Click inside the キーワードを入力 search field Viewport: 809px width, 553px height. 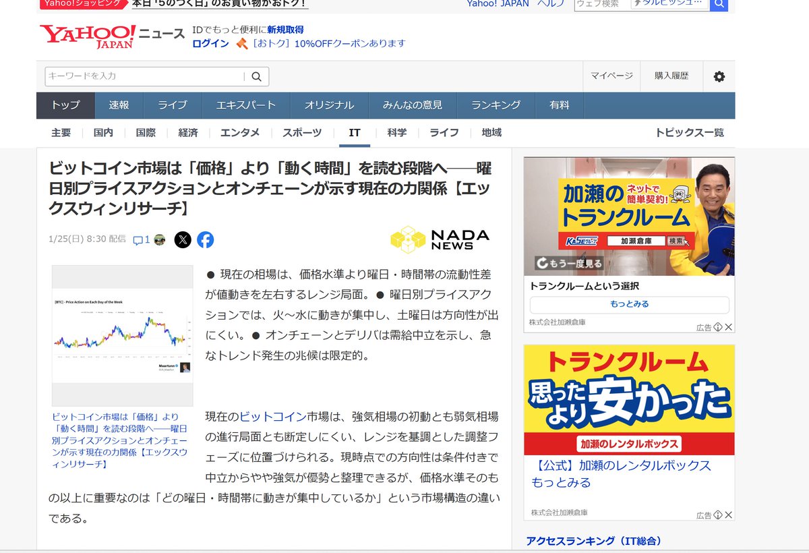click(x=144, y=76)
